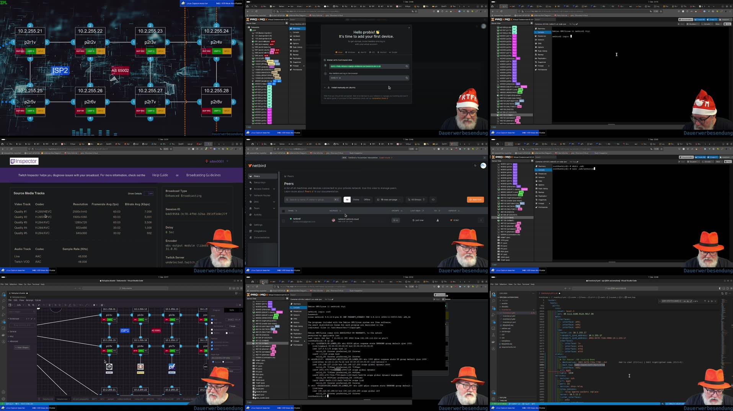This screenshot has width=733, height=411.
Task: Close the find widget in inventory1.yml editor
Action: (x=715, y=301)
